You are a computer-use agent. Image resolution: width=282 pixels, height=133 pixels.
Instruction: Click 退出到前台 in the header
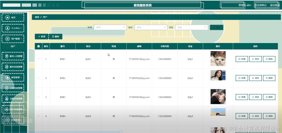(260, 5)
